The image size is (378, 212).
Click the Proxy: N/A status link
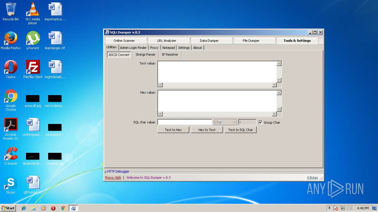(x=113, y=178)
